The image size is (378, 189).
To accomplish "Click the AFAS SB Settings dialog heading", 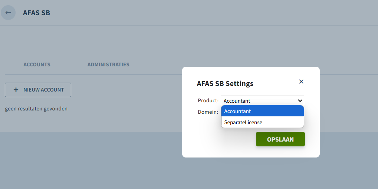I will (x=225, y=83).
